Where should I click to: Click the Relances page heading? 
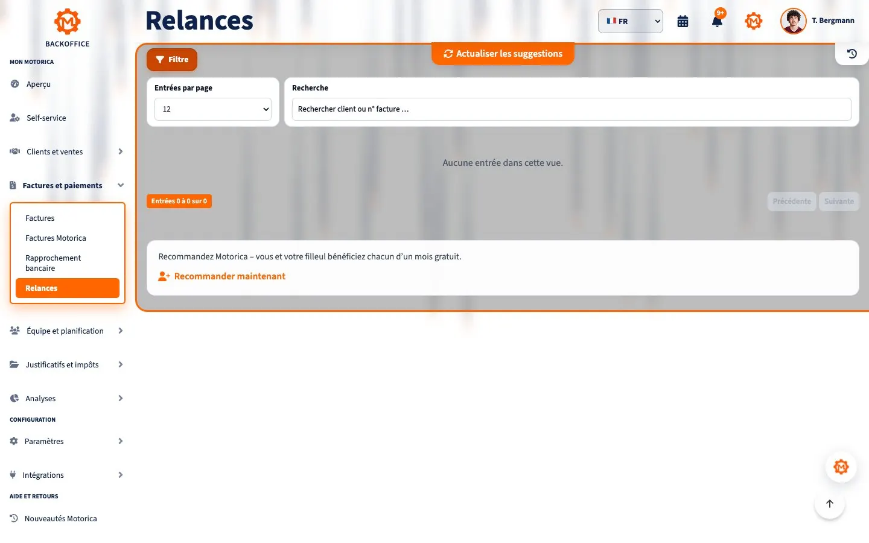pos(199,21)
